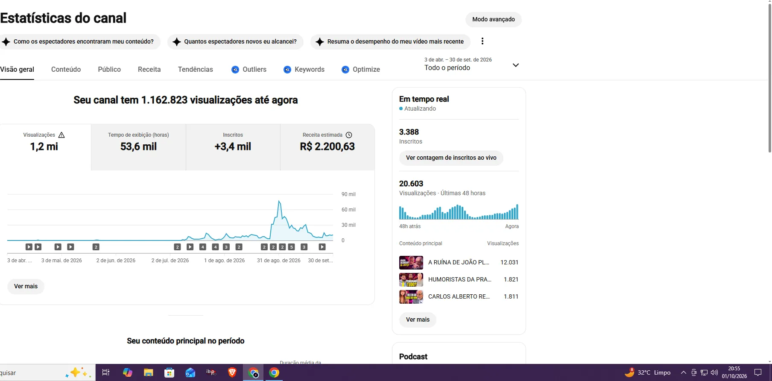
Task: Launch Brave browser from the taskbar
Action: [232, 372]
